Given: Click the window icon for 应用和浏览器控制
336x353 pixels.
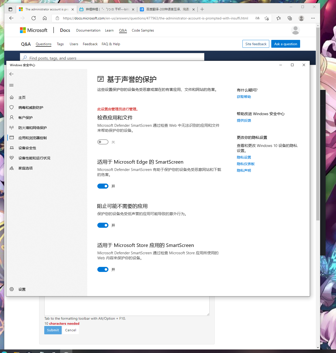Looking at the screenshot, I should click(12, 138).
